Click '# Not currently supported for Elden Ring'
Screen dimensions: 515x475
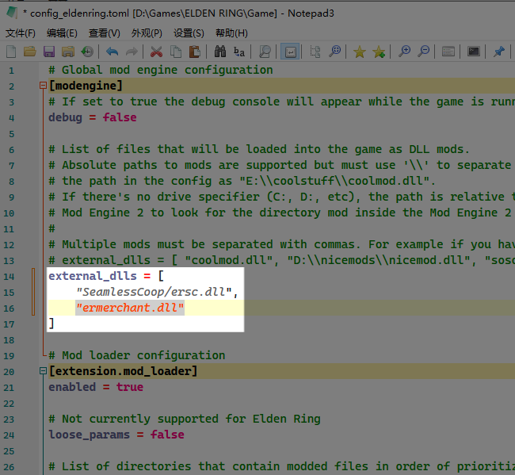tap(185, 419)
